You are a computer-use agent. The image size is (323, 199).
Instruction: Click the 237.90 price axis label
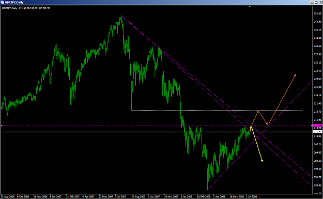(317, 54)
